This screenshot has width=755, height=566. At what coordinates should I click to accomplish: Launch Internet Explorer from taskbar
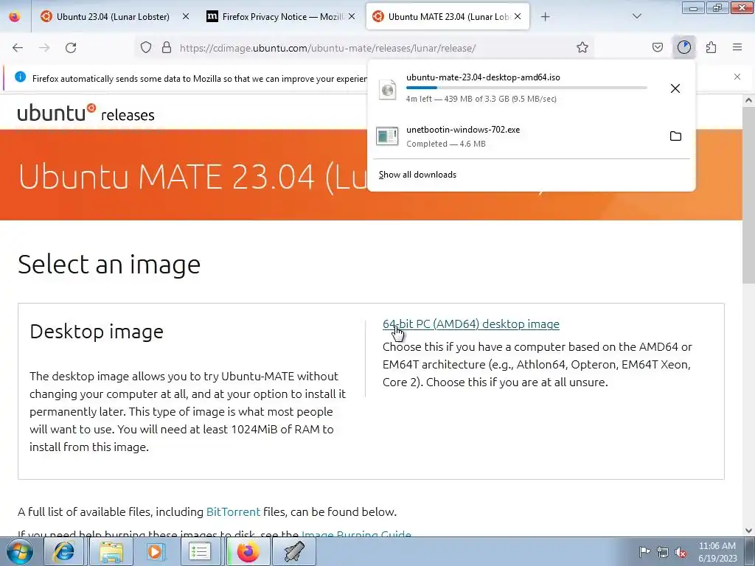[63, 551]
